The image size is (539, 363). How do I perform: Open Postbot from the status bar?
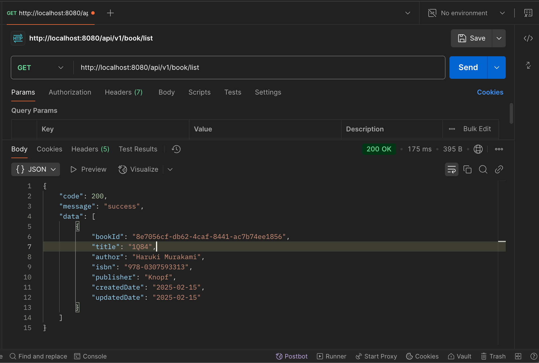click(291, 356)
